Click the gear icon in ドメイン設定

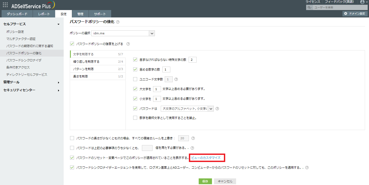pos(346,13)
